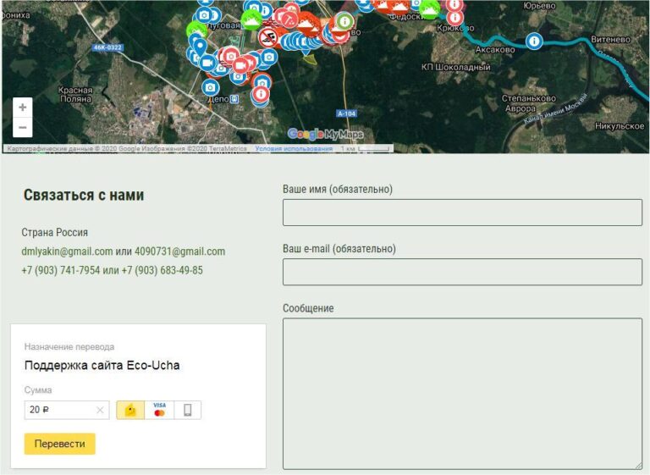The width and height of the screenshot is (650, 475).
Task: Click the Ваш e-mail input field
Action: click(462, 272)
